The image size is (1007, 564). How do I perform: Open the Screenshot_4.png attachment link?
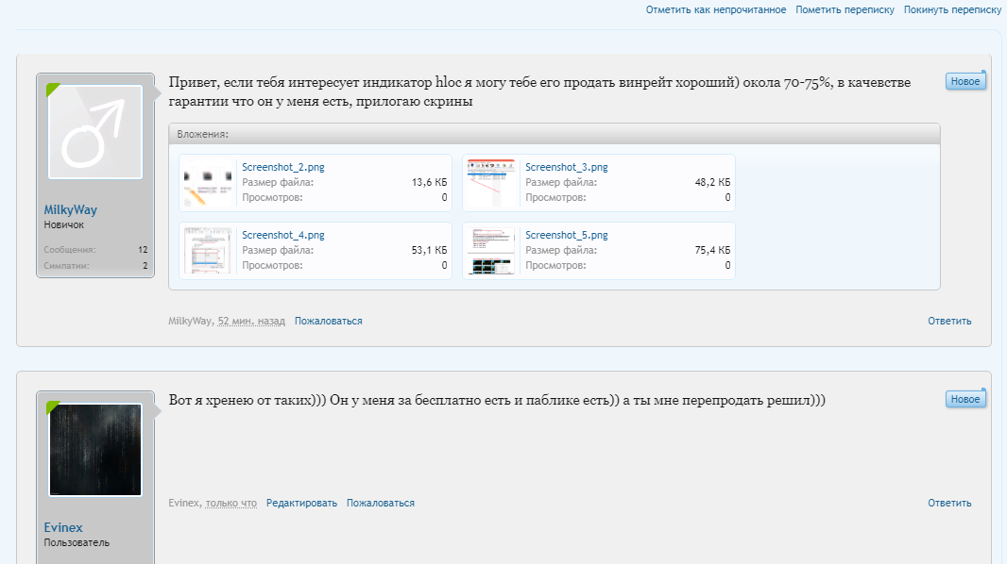click(283, 235)
